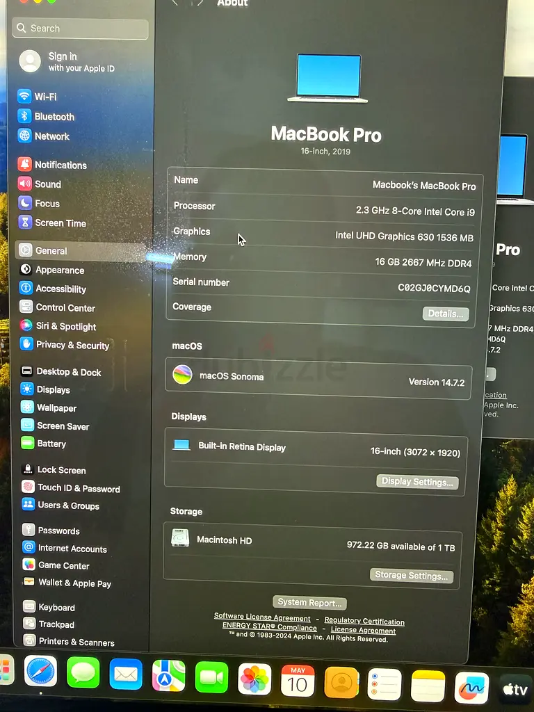Click the Storage Settings button

tap(412, 575)
